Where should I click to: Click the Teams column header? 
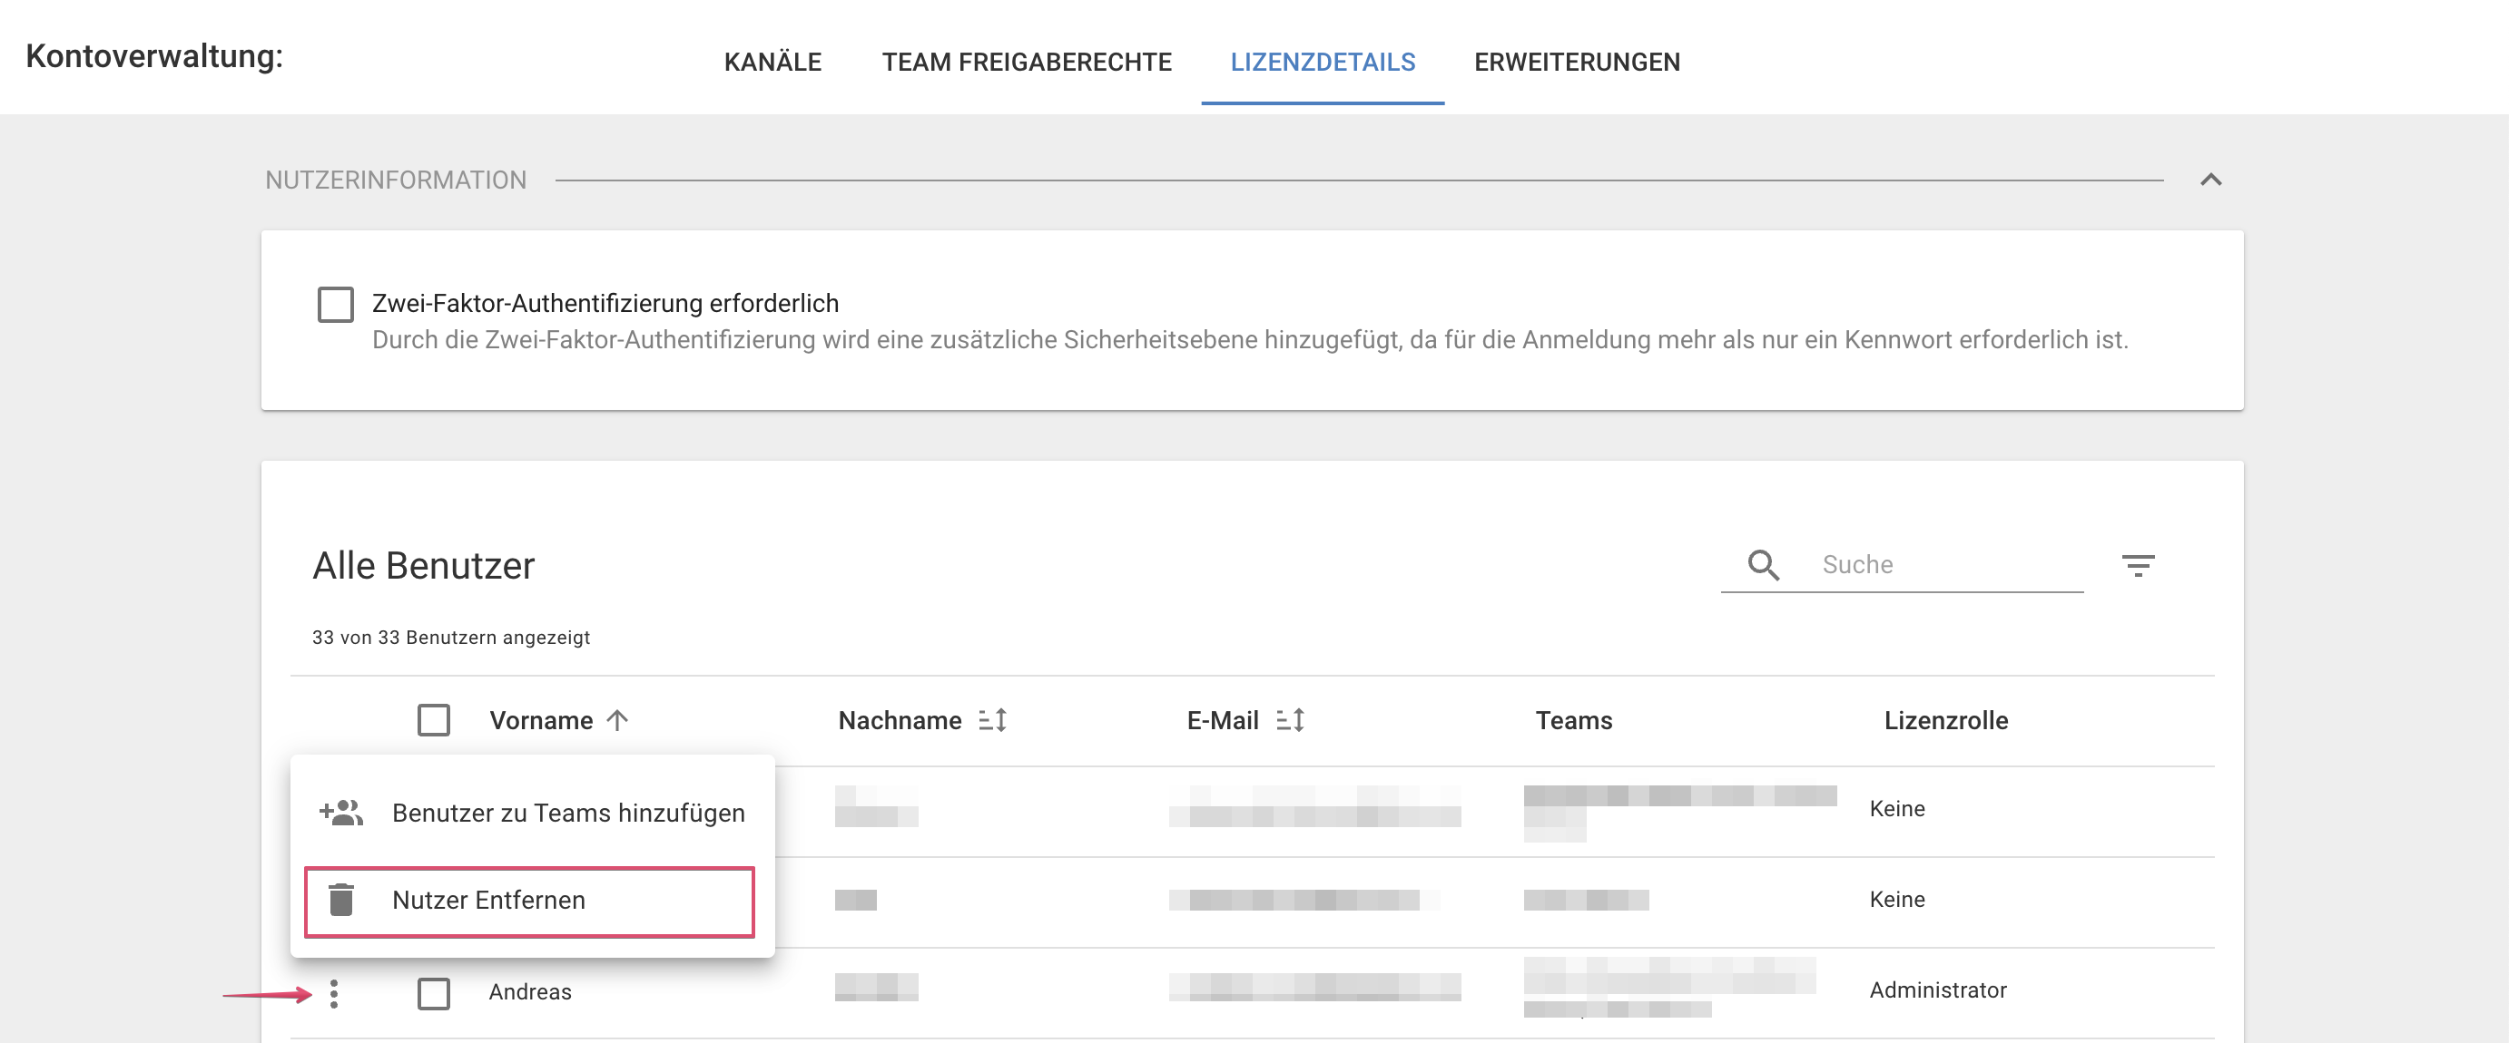coord(1574,721)
